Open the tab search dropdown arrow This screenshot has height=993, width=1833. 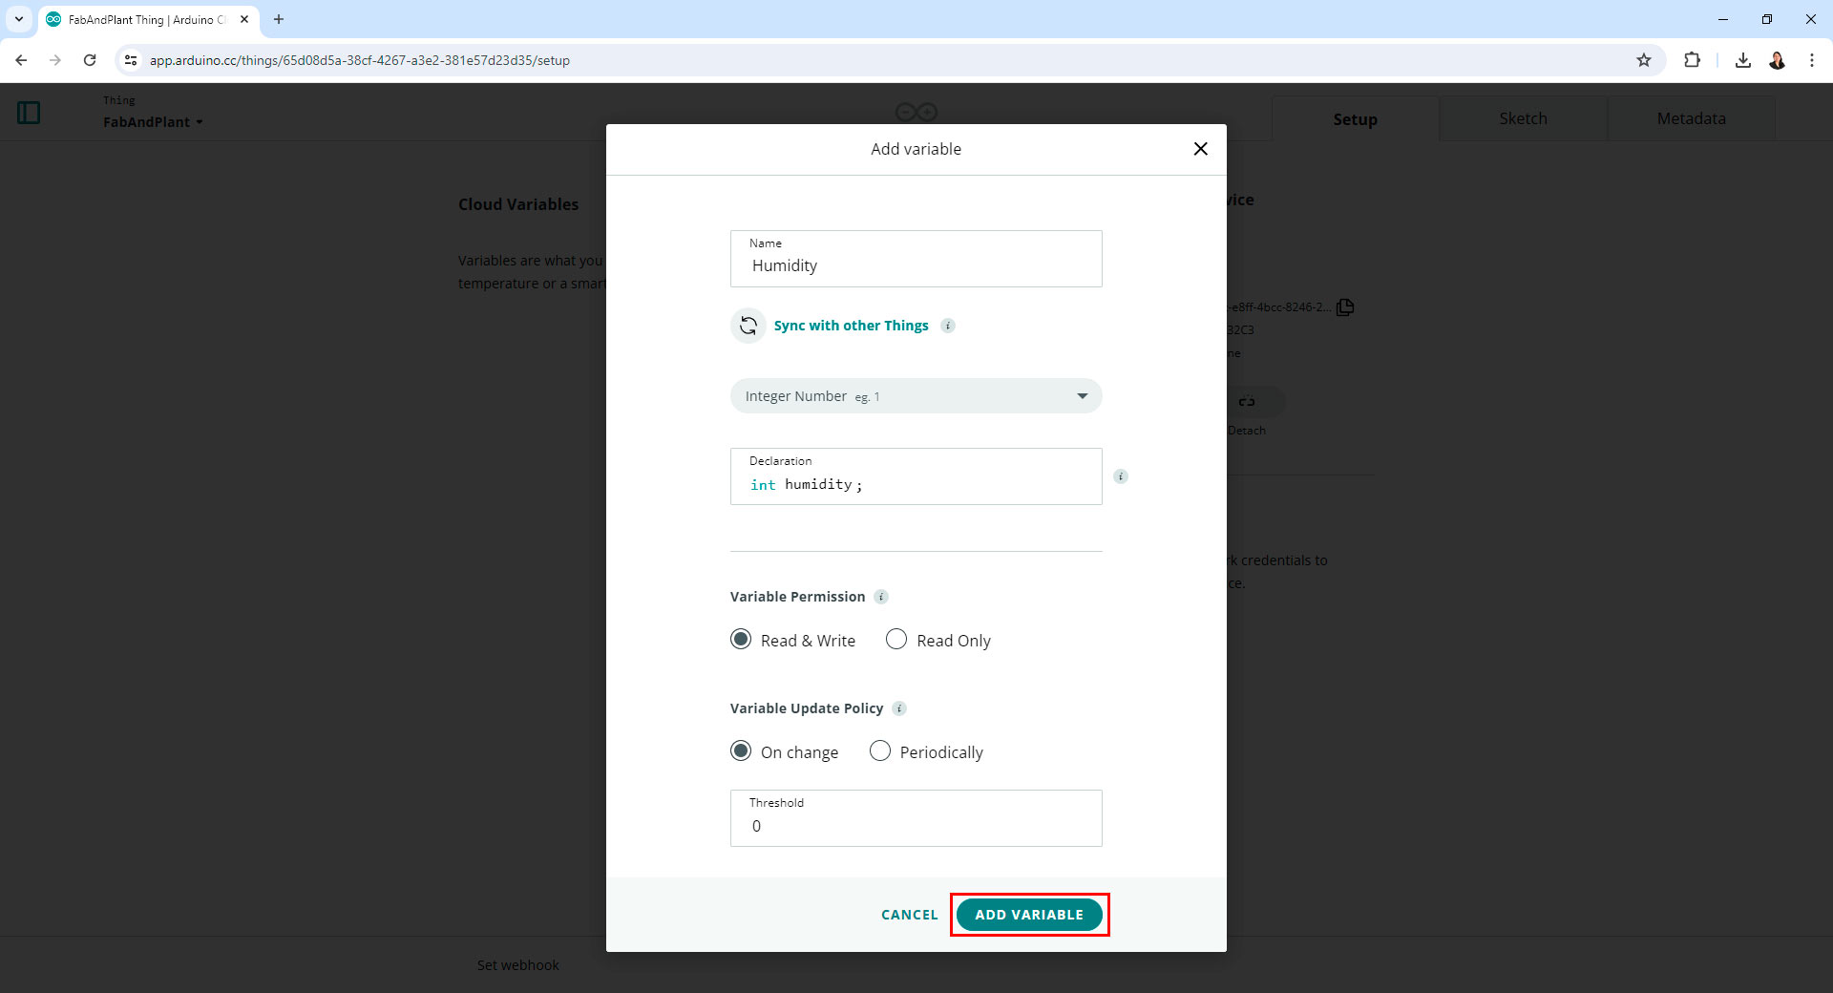(18, 19)
